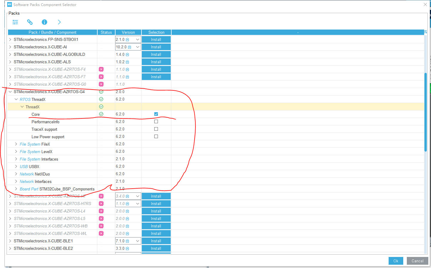Viewport: 431px width, 268px height.
Task: Click download icon beside X-CUBE-ALS version 1.0.2
Action: (127, 62)
